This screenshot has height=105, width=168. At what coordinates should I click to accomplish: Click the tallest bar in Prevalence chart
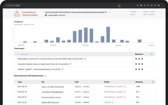point(108,34)
